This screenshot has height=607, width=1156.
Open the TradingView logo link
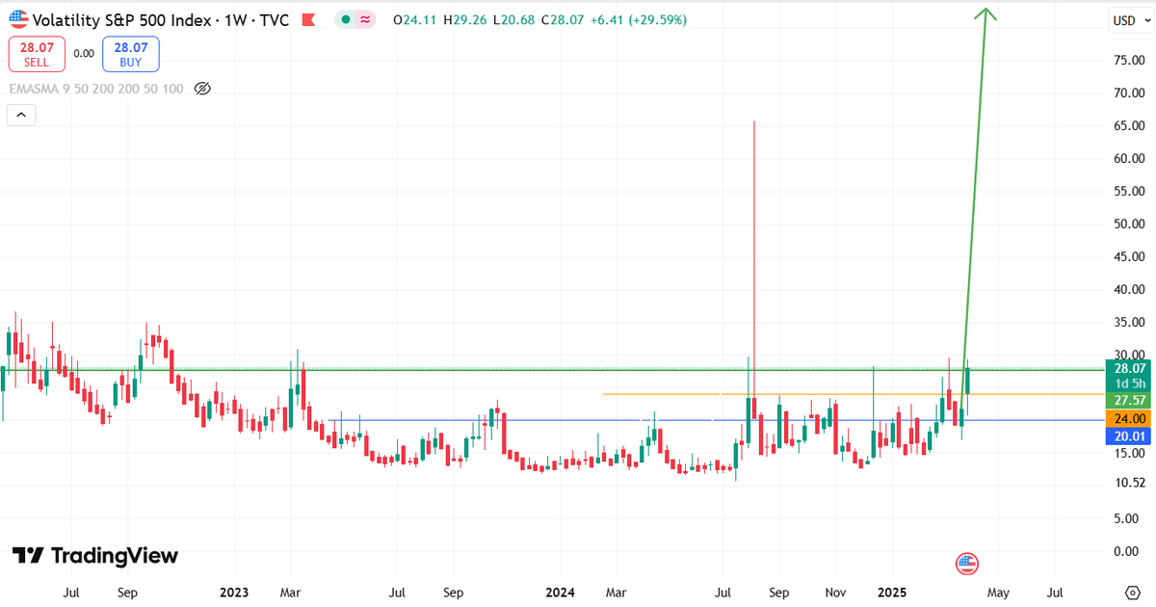click(95, 556)
